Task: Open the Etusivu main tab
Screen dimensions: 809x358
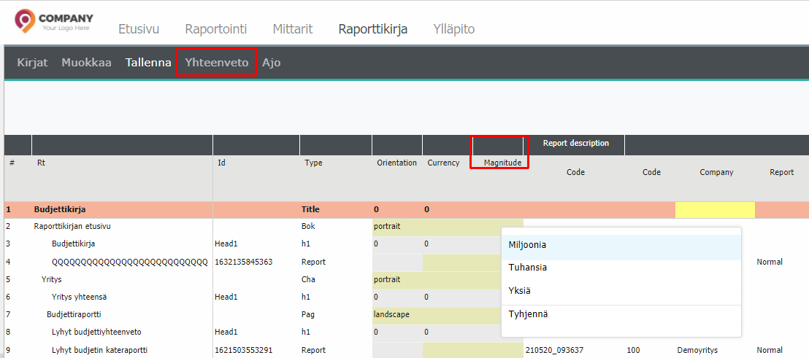Action: pos(139,29)
